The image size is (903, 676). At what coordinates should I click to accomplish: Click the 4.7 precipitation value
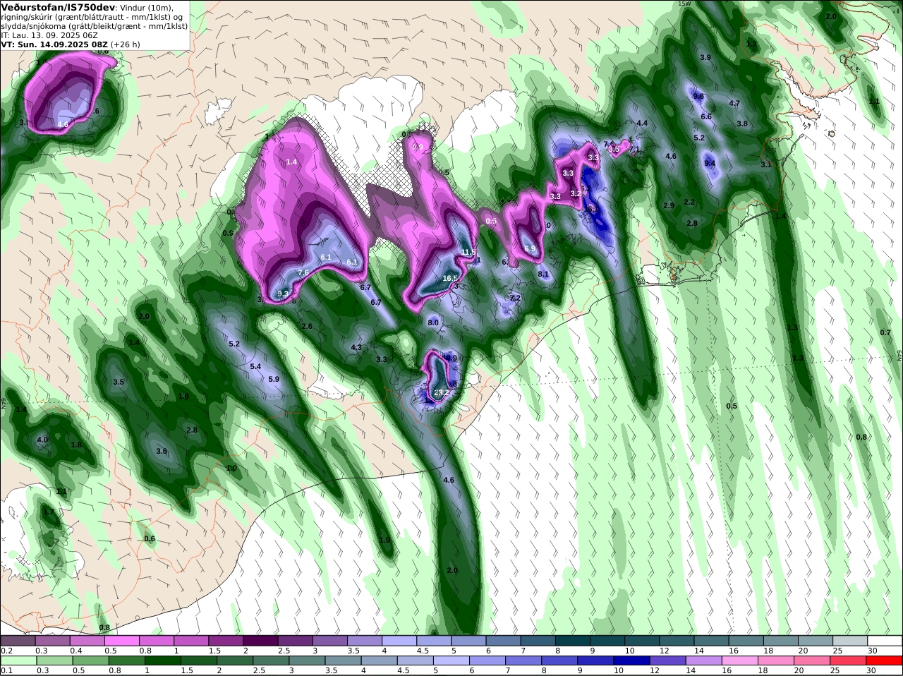click(734, 104)
